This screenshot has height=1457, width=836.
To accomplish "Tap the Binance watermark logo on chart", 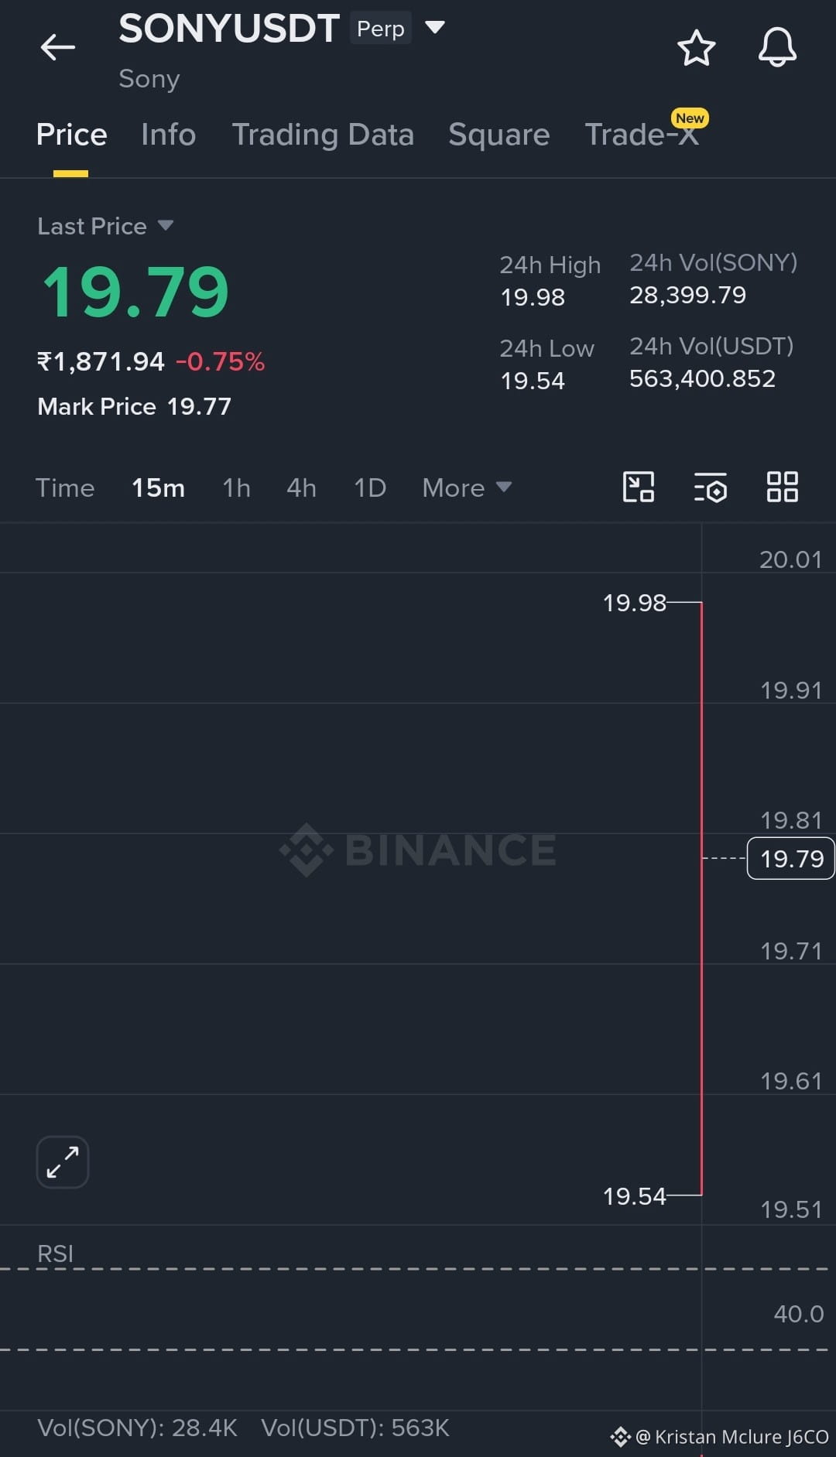I will pyautogui.click(x=418, y=850).
